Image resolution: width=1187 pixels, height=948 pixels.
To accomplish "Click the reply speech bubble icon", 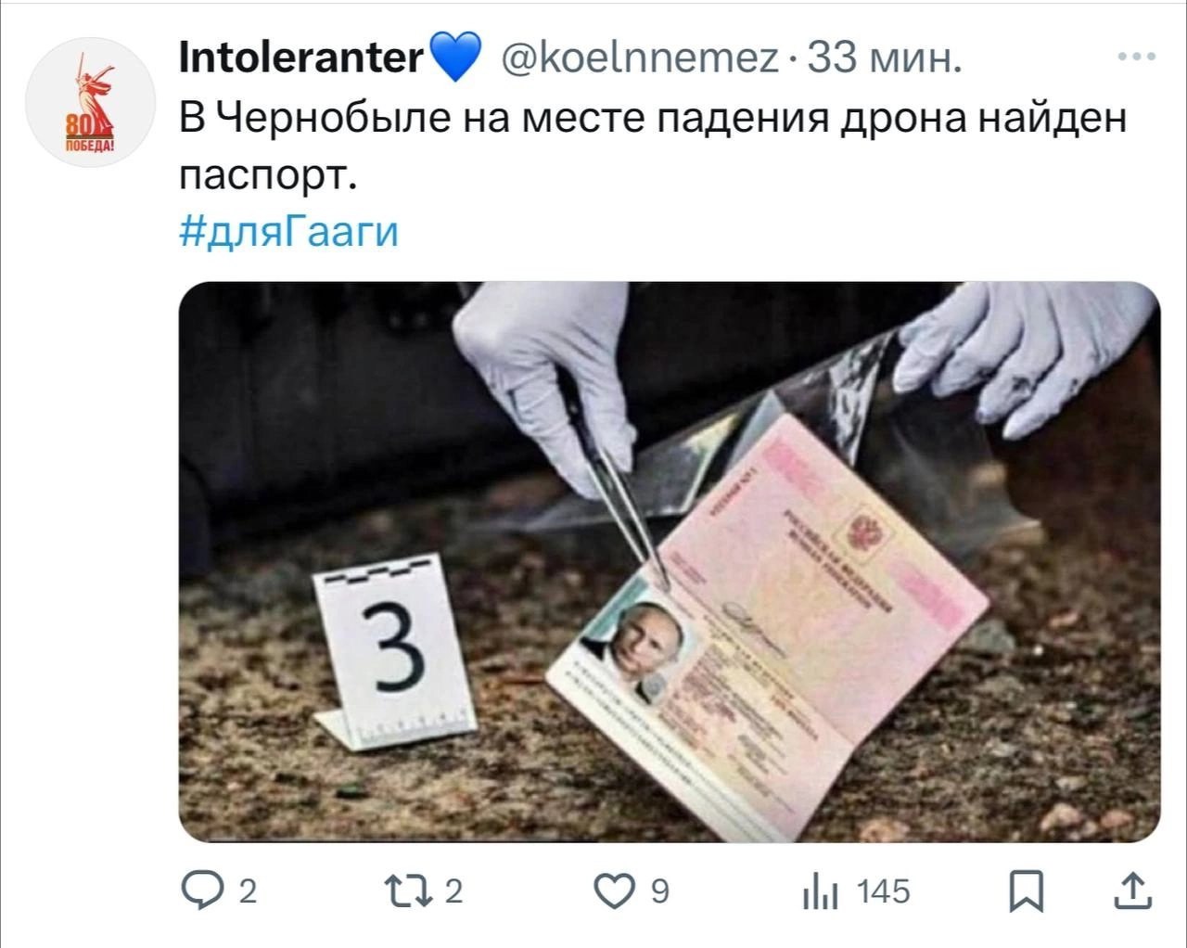I will coord(202,892).
